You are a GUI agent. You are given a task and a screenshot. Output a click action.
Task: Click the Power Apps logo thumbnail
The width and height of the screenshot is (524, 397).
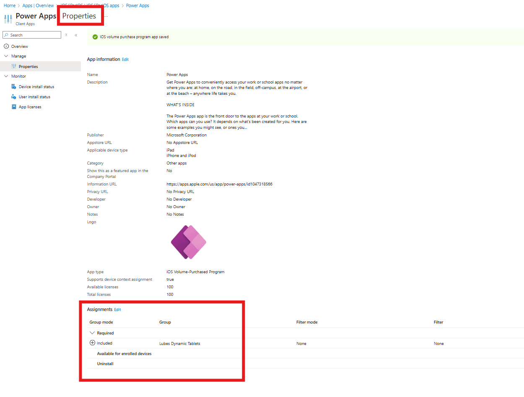(x=188, y=242)
